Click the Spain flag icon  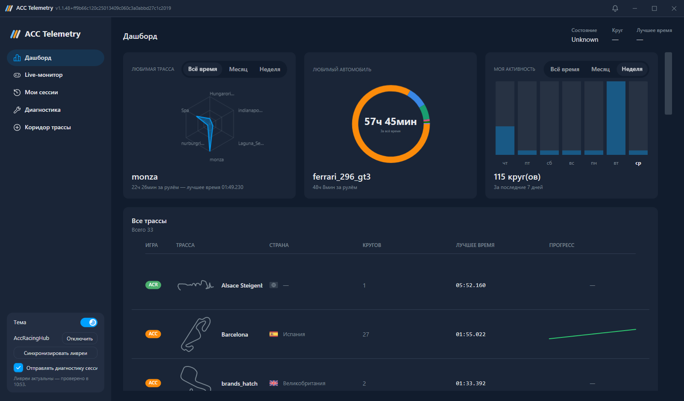click(x=274, y=334)
